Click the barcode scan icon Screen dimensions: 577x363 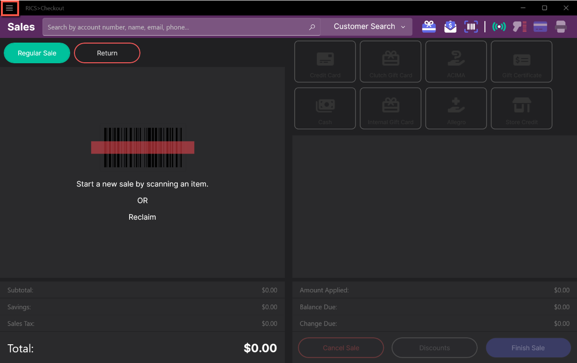click(471, 27)
